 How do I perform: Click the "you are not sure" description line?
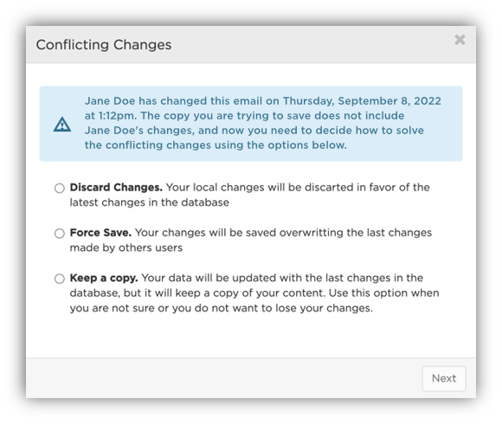click(222, 308)
